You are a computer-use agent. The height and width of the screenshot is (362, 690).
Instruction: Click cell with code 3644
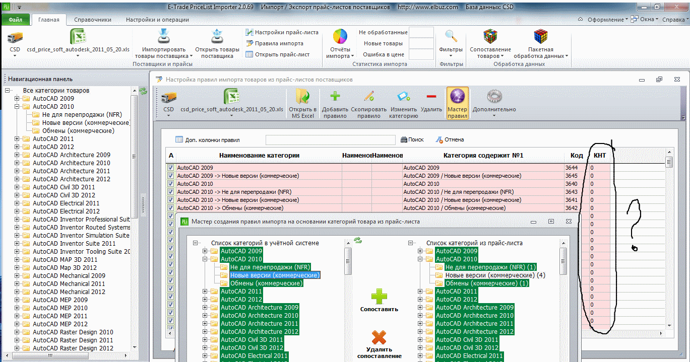577,168
